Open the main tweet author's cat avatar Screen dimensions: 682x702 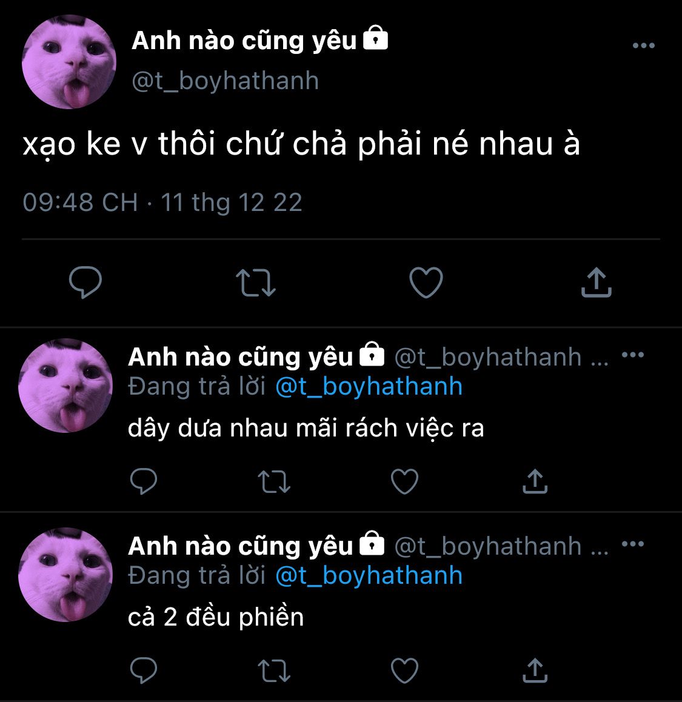(x=69, y=62)
